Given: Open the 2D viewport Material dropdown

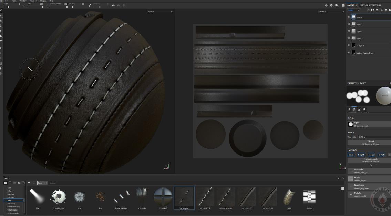Looking at the screenshot, I should [x=331, y=12].
